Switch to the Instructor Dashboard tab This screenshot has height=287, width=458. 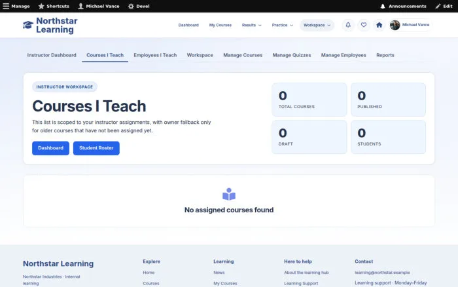(52, 55)
